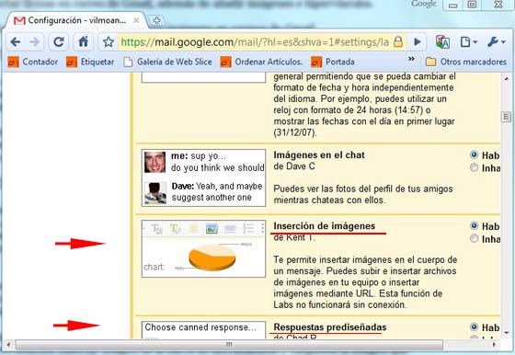
Task: Enable Imágenes en el chat radio button
Action: tap(474, 155)
